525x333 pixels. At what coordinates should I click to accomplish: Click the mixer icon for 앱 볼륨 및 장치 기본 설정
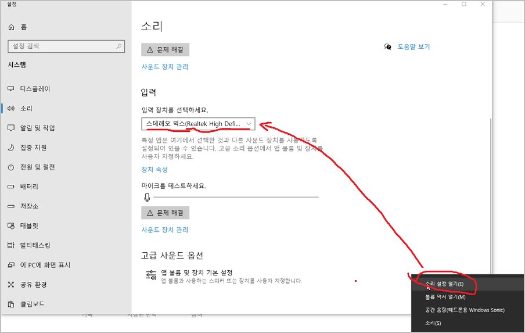coord(151,275)
